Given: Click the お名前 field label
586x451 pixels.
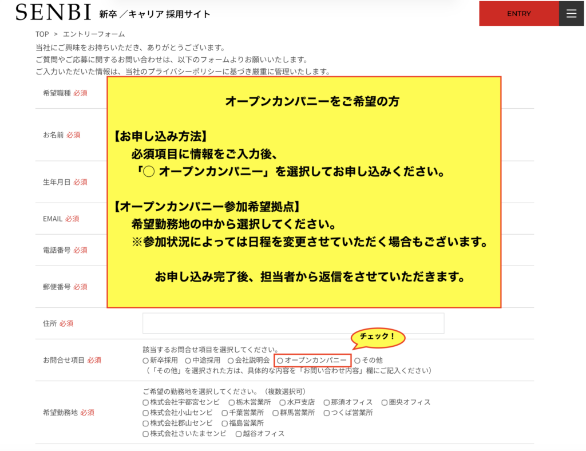Looking at the screenshot, I should pyautogui.click(x=53, y=135).
